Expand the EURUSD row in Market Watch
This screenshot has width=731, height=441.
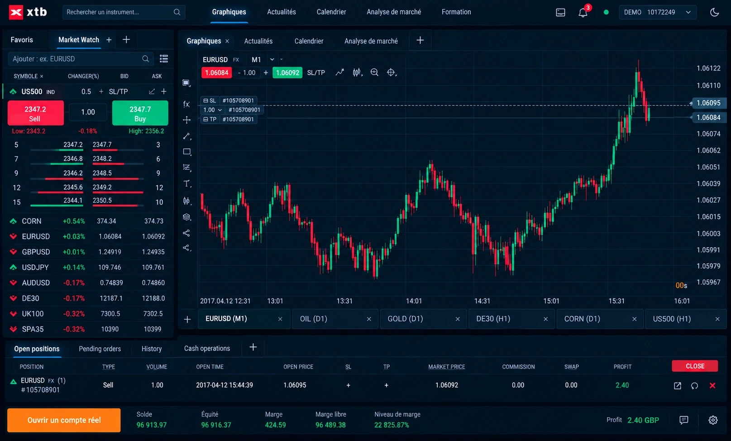[x=13, y=236]
